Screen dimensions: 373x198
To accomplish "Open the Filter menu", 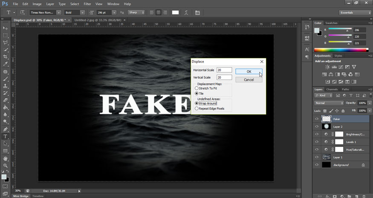I will [87, 4].
